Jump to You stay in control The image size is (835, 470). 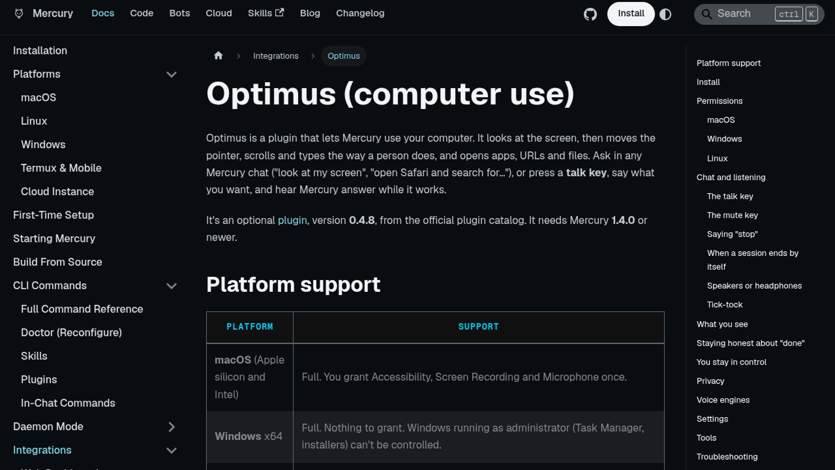[731, 362]
